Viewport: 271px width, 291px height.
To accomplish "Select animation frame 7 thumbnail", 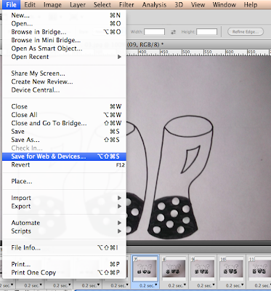I will (145, 268).
